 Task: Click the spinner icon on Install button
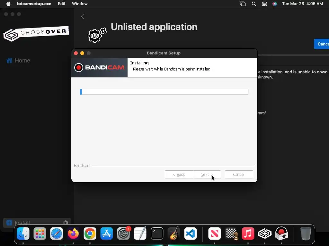[x=66, y=223]
